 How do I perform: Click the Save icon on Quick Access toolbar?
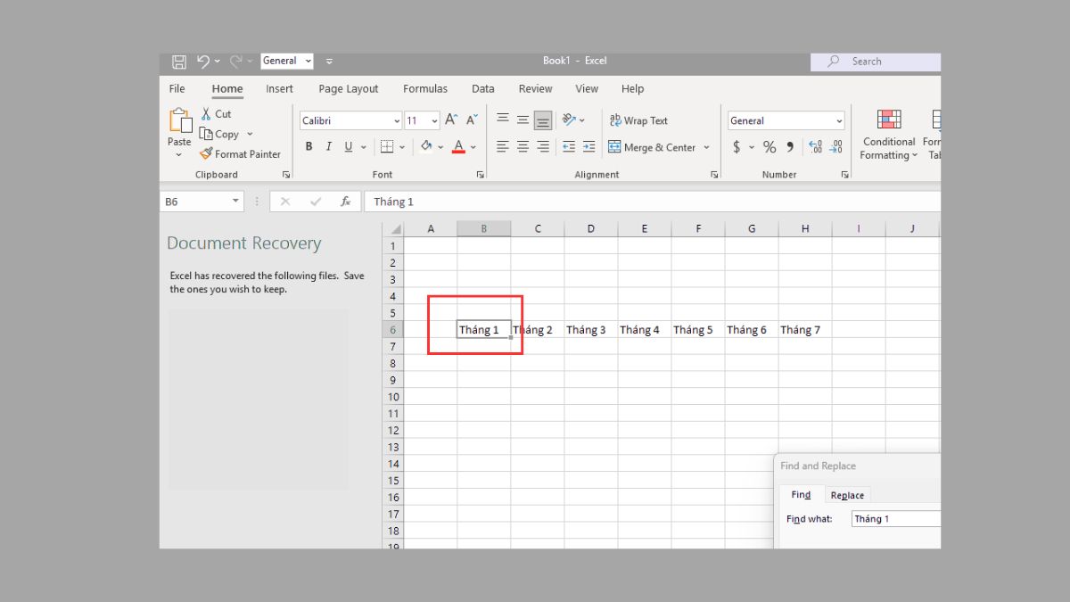[x=178, y=61]
